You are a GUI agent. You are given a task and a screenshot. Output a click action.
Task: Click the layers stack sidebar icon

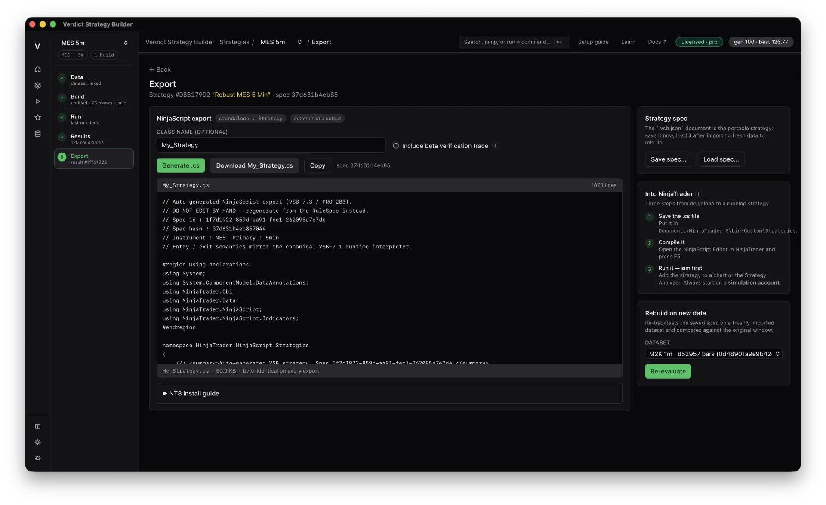[x=37, y=85]
